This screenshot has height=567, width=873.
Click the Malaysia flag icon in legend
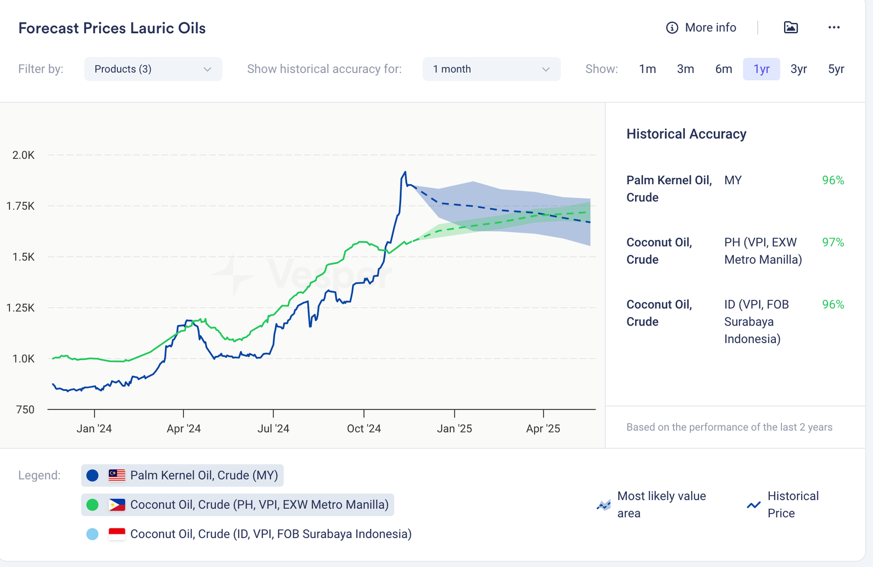[x=117, y=475]
